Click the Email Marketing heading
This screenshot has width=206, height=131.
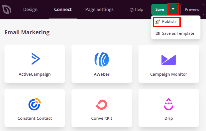click(27, 32)
